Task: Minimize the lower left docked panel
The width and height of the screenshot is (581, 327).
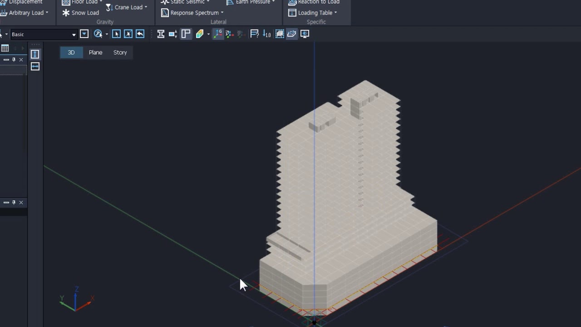Action: pos(6,202)
